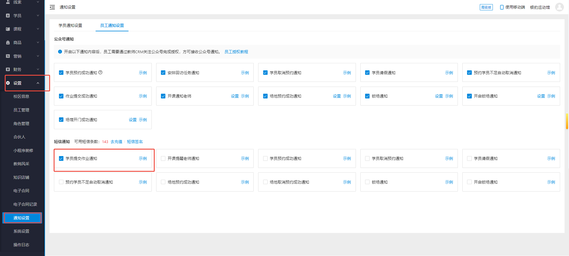
Task: Uncheck 学员预约成功通知 under 公众号通知
Action: (61, 73)
